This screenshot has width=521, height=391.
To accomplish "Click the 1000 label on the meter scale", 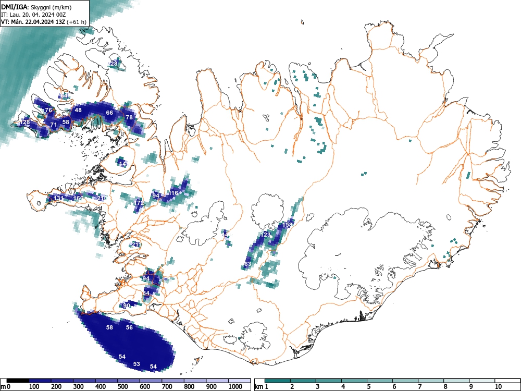I will tap(235, 387).
